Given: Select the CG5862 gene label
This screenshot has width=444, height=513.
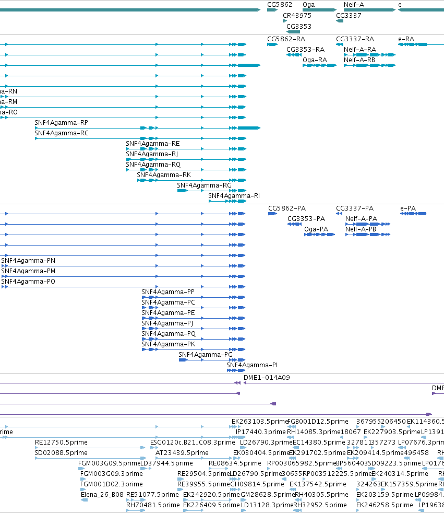Looking at the screenshot, I should tap(279, 5).
